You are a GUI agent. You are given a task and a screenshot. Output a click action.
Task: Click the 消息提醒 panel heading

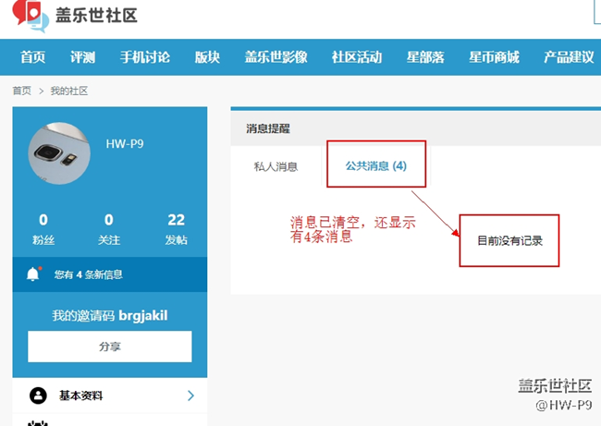(268, 128)
